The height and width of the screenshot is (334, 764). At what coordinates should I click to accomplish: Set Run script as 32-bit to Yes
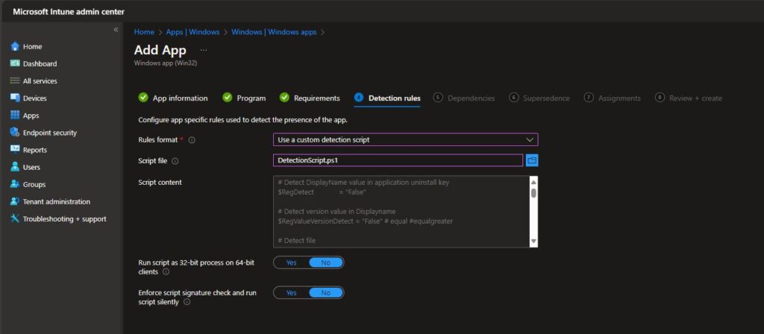pyautogui.click(x=292, y=262)
